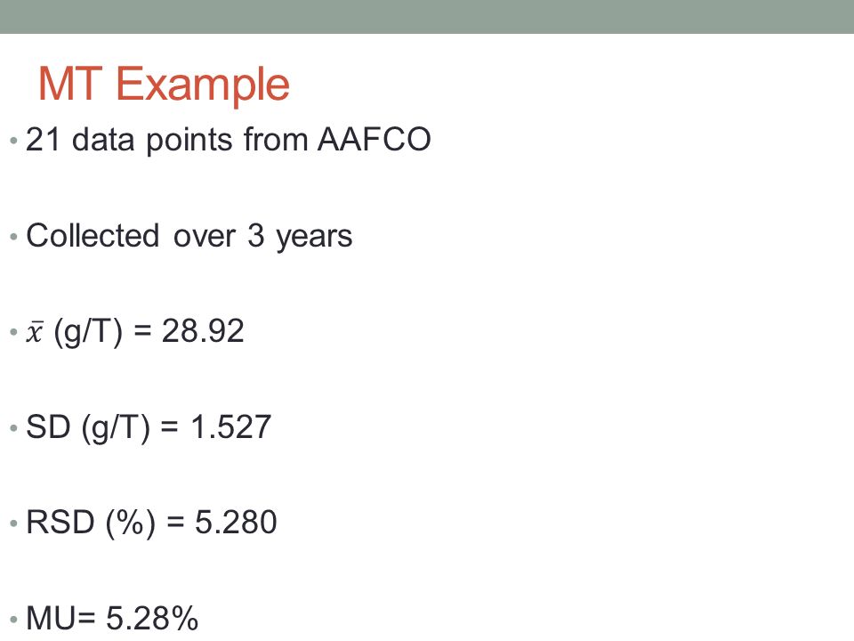Screen dimensions: 854x641
Task: Select the SD (g/T) = 1.527 line
Action: pyautogui.click(x=149, y=426)
